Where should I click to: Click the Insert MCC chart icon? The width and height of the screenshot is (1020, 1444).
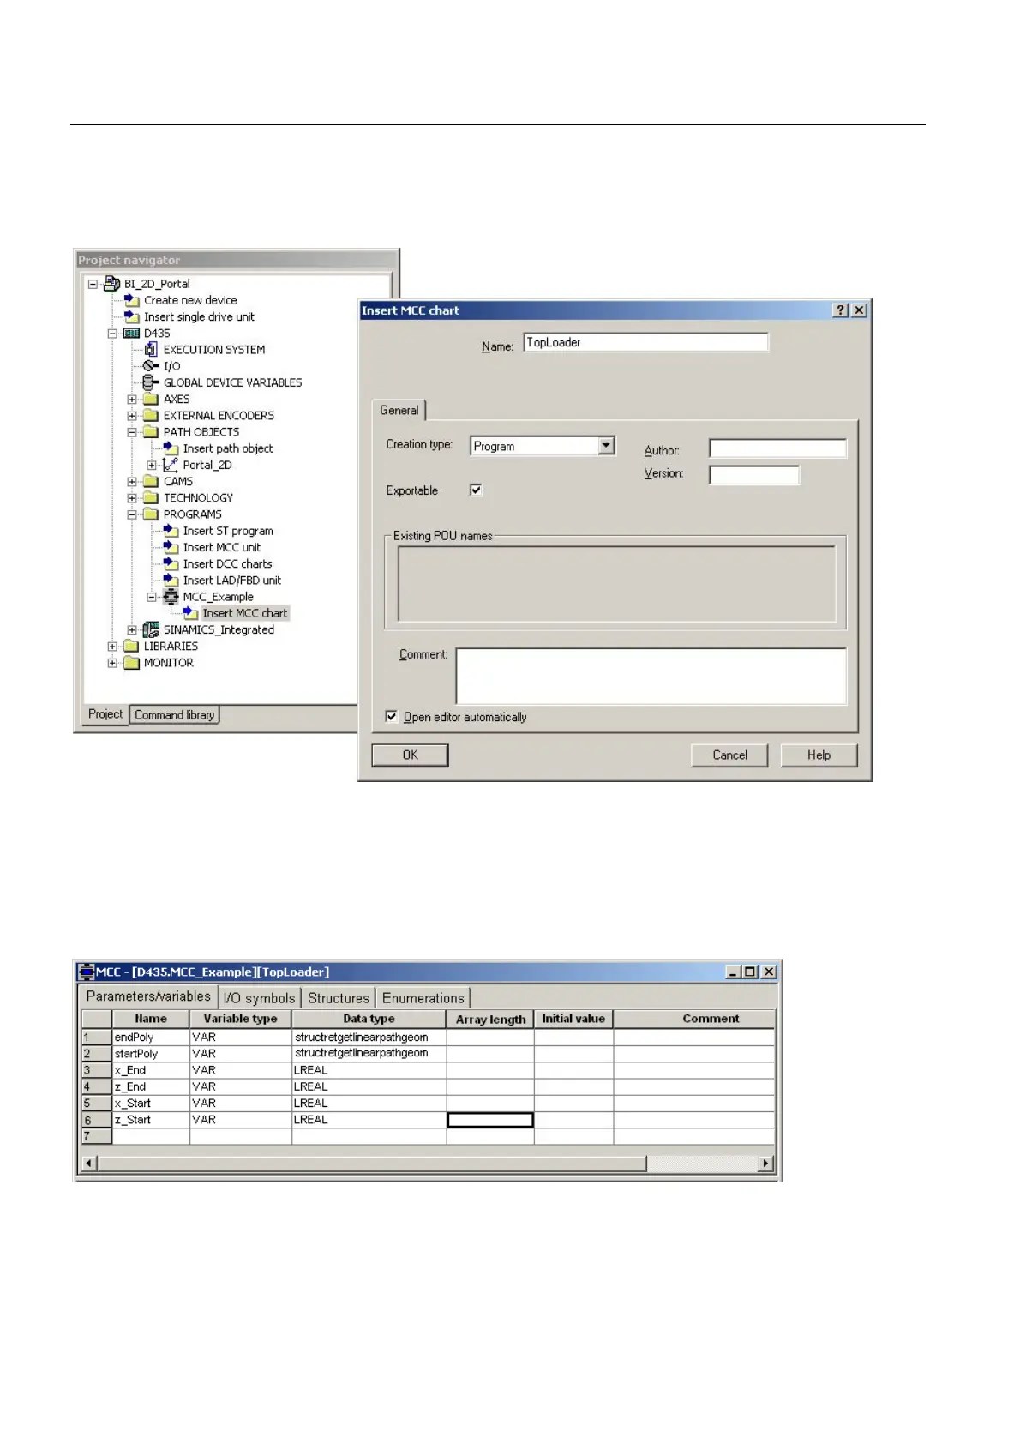[190, 613]
